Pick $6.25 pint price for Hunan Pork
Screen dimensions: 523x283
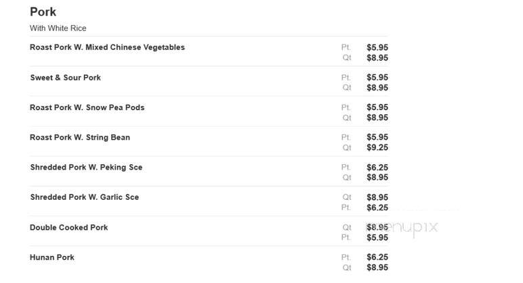pyautogui.click(x=377, y=257)
